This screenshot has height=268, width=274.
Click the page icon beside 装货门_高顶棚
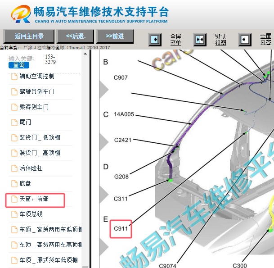pos(14,153)
